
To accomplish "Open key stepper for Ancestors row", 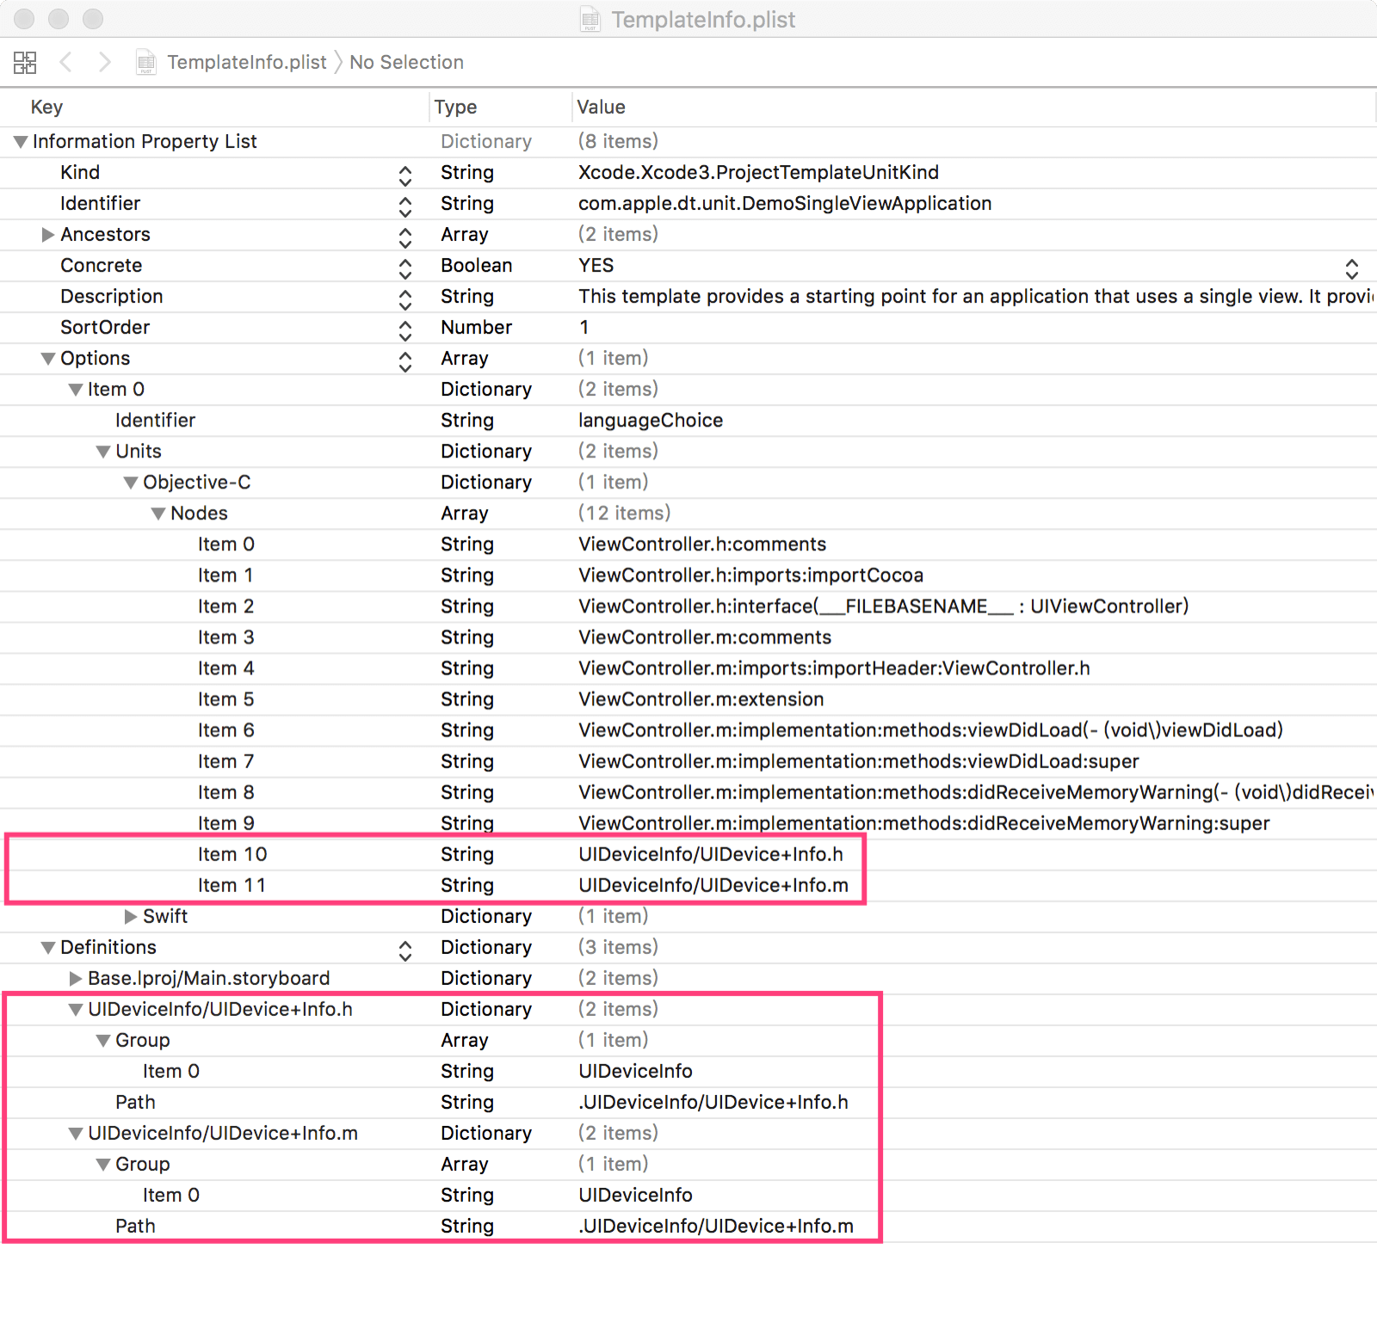I will pos(405,237).
